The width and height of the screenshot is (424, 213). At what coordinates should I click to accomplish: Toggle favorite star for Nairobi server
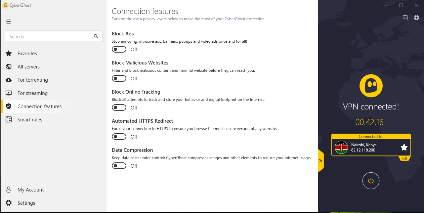click(x=404, y=148)
